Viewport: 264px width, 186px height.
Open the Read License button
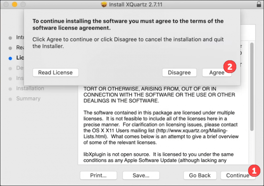(55, 73)
